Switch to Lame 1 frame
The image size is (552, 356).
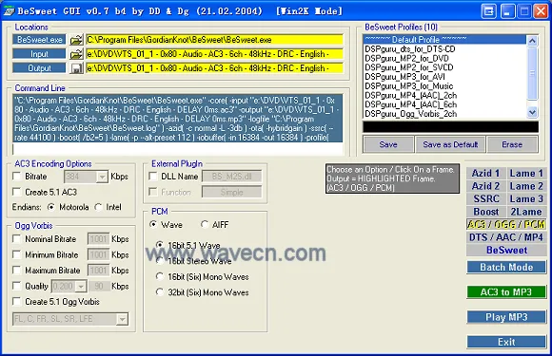coord(526,174)
